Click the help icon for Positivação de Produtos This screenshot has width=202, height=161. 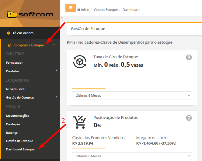click(x=189, y=118)
